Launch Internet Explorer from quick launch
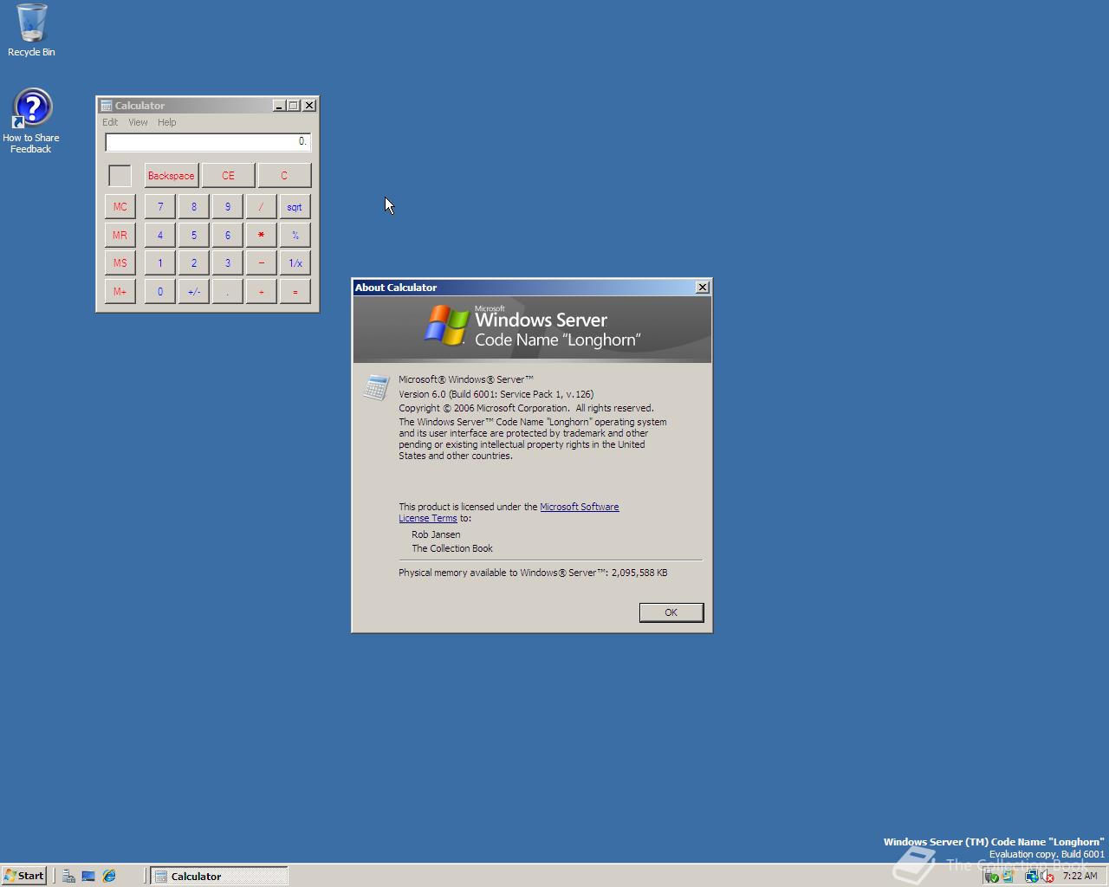Screen dimensions: 1109x887 (x=109, y=876)
